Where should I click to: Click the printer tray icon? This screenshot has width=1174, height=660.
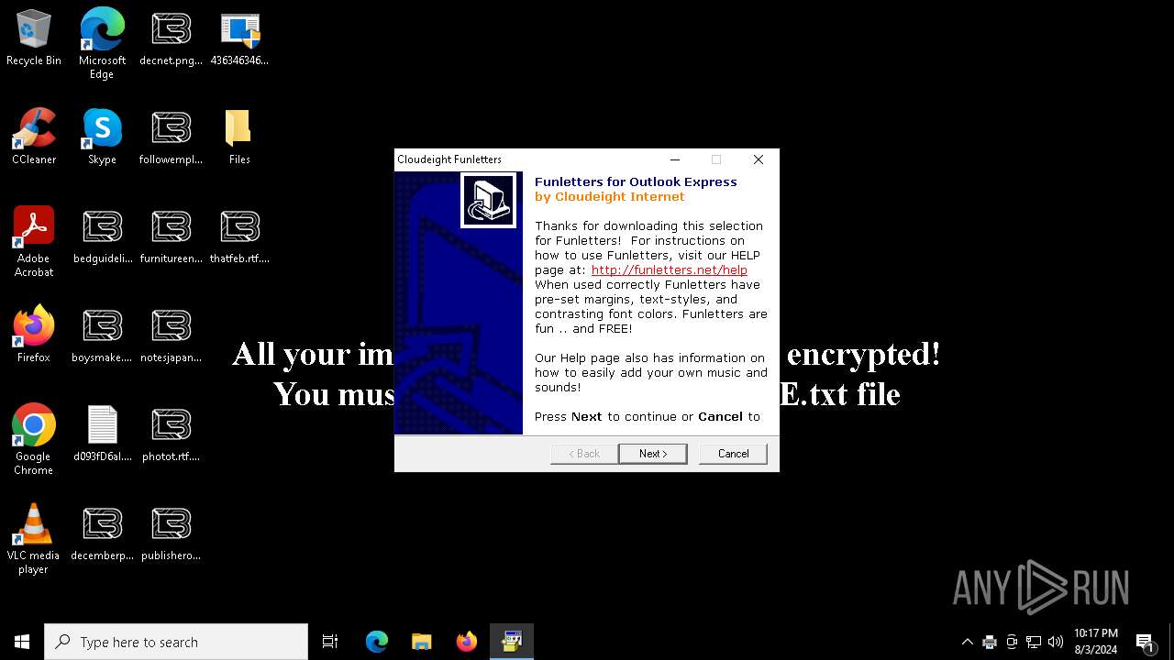990,642
